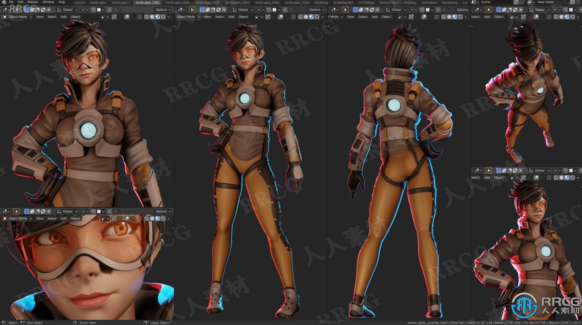582x325 pixels.
Task: Open Object Mode dropdown in top-left viewport
Action: (x=17, y=17)
